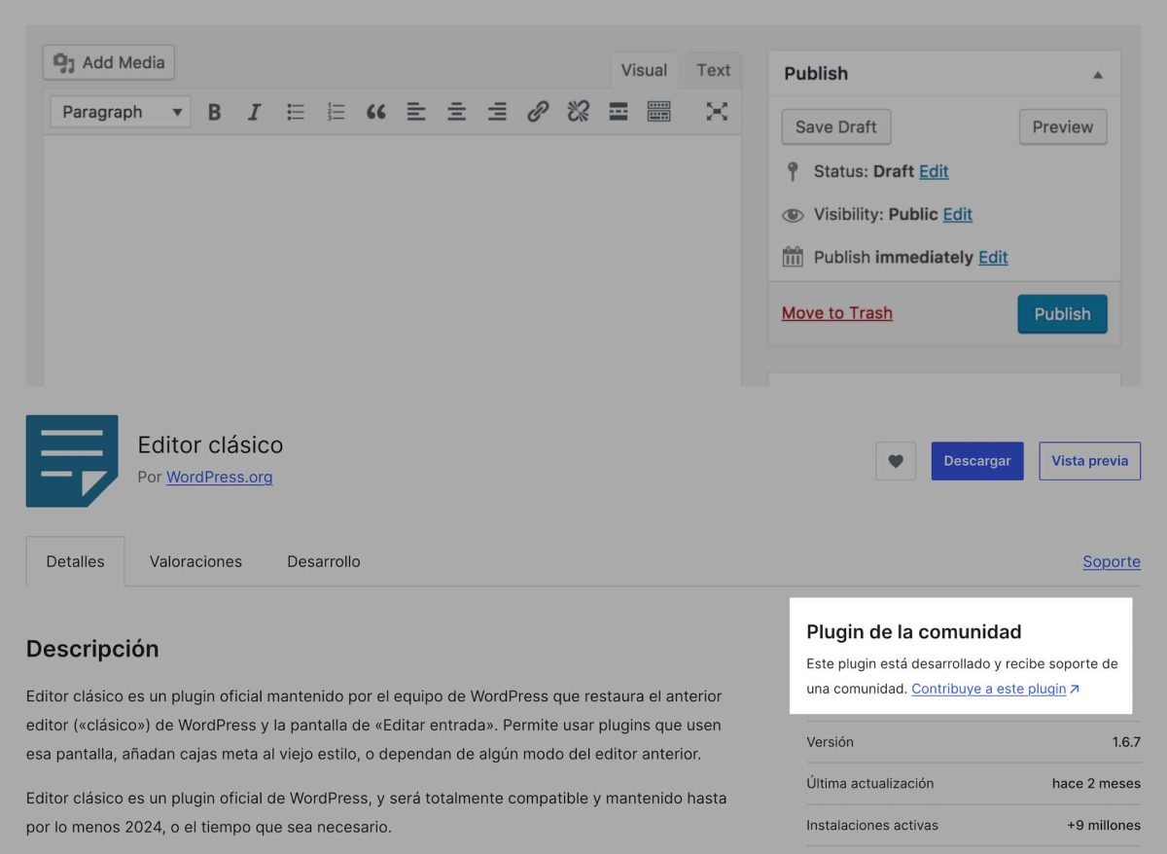Viewport: 1167px width, 854px height.
Task: Open Contribuye a este plugin link
Action: coord(995,689)
